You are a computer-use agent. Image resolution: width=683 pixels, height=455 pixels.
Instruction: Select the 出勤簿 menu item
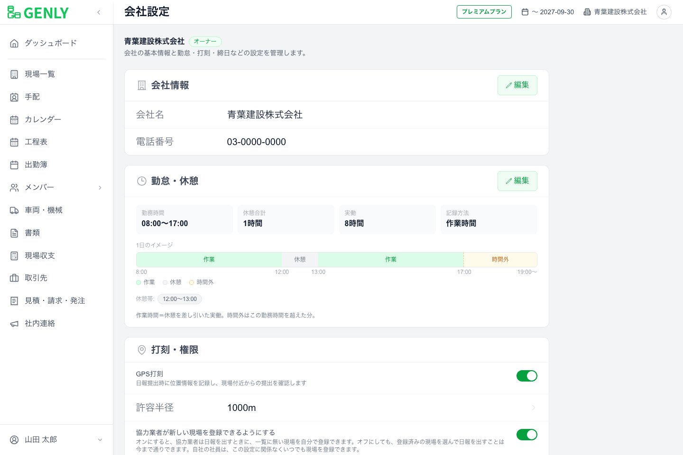pyautogui.click(x=56, y=165)
